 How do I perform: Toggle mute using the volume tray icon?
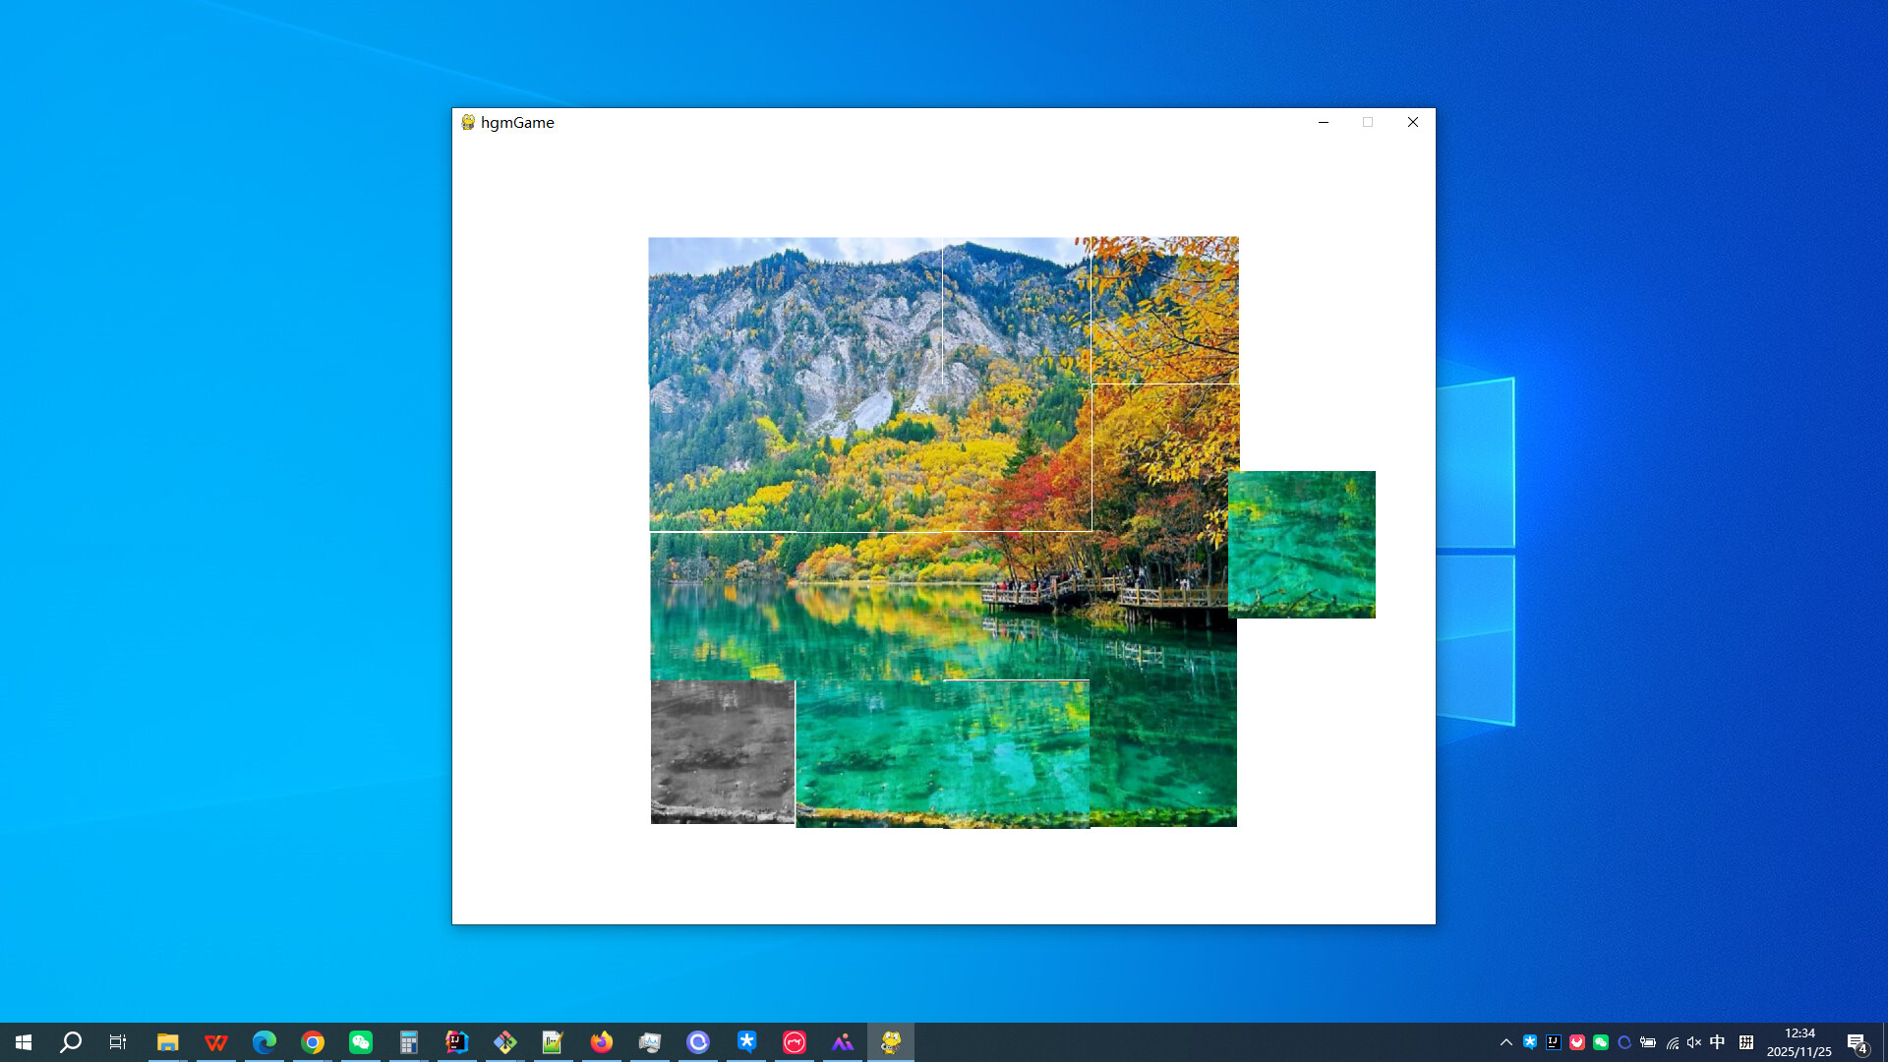pyautogui.click(x=1693, y=1041)
